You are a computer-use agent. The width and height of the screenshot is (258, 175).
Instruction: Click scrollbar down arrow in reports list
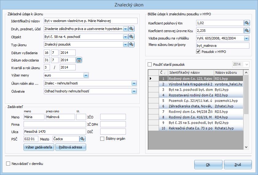[246, 147]
